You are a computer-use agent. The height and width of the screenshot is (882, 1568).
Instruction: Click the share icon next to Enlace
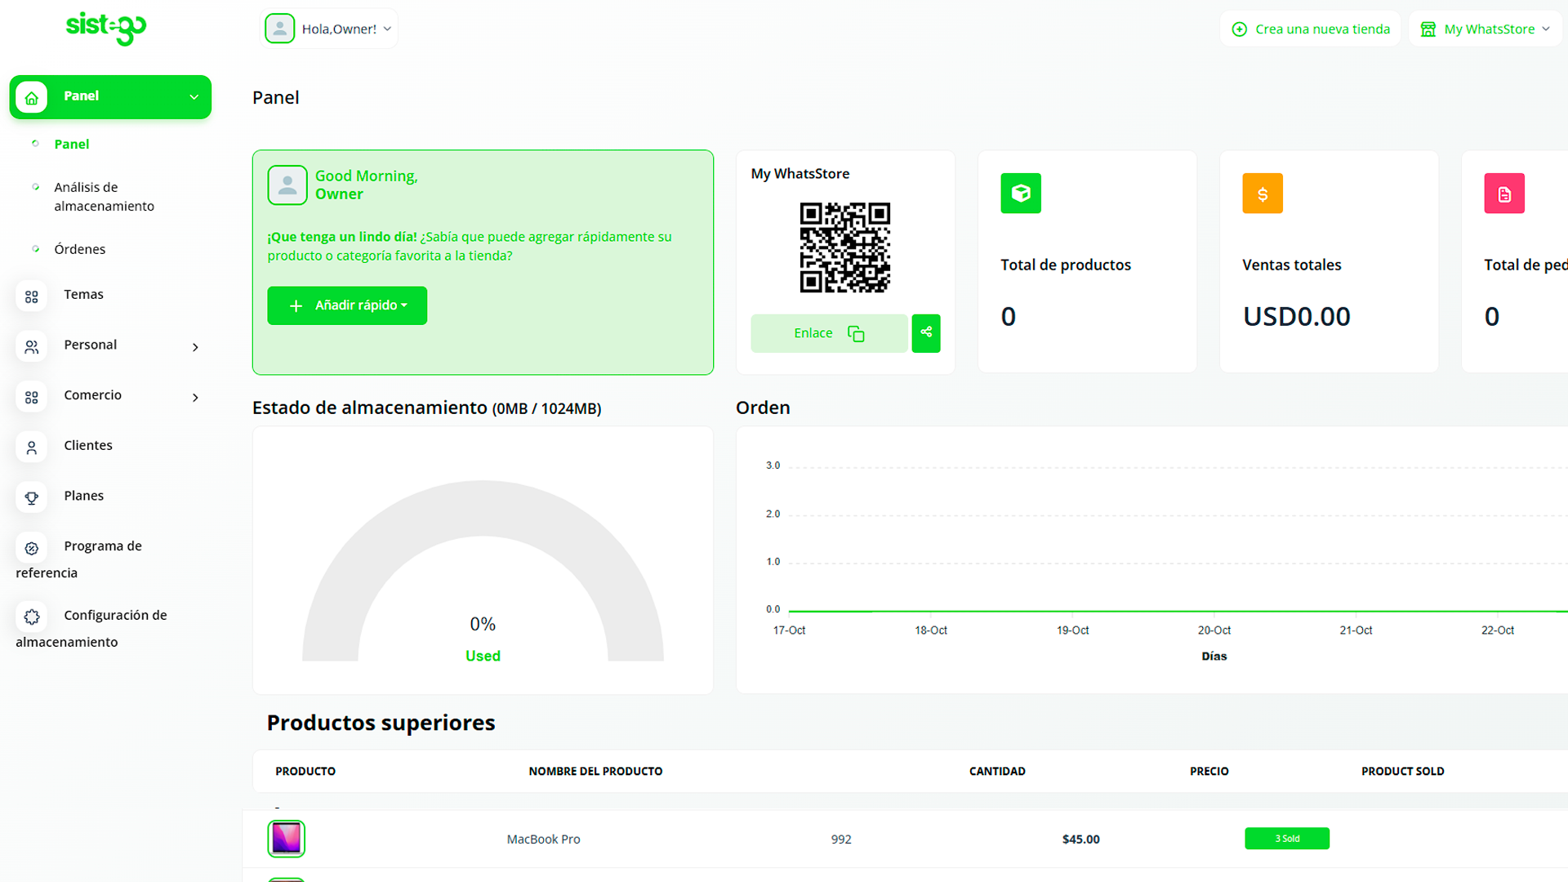(x=926, y=333)
